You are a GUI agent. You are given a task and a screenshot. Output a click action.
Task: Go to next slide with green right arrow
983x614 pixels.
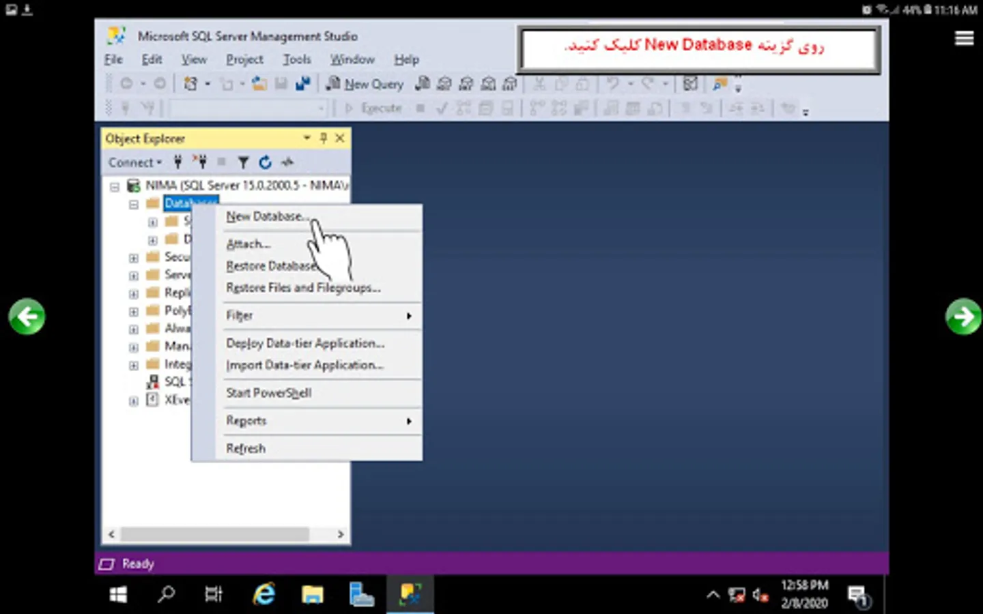[x=963, y=316]
